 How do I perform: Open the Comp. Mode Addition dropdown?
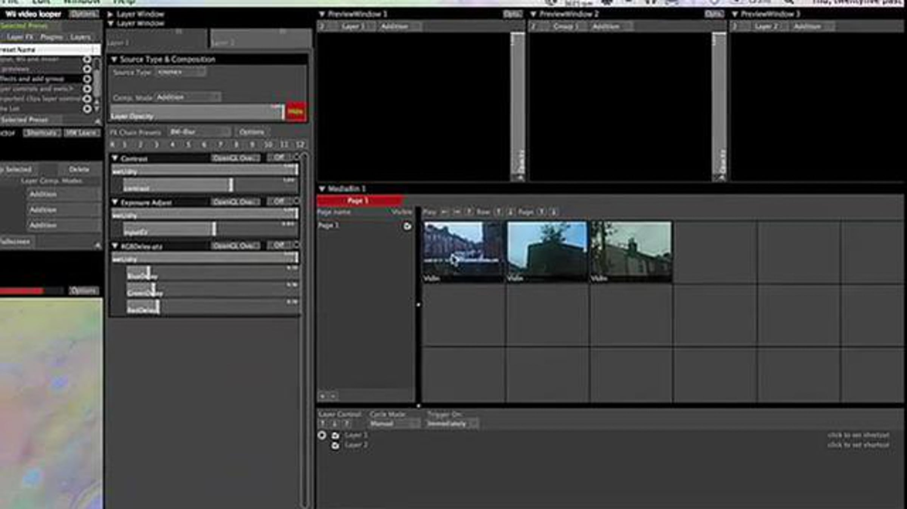coord(188,98)
